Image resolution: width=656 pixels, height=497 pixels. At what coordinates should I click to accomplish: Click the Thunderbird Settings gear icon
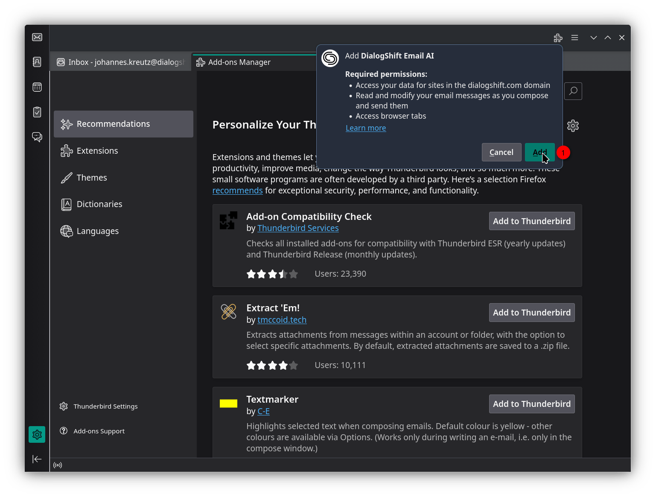pyautogui.click(x=64, y=406)
